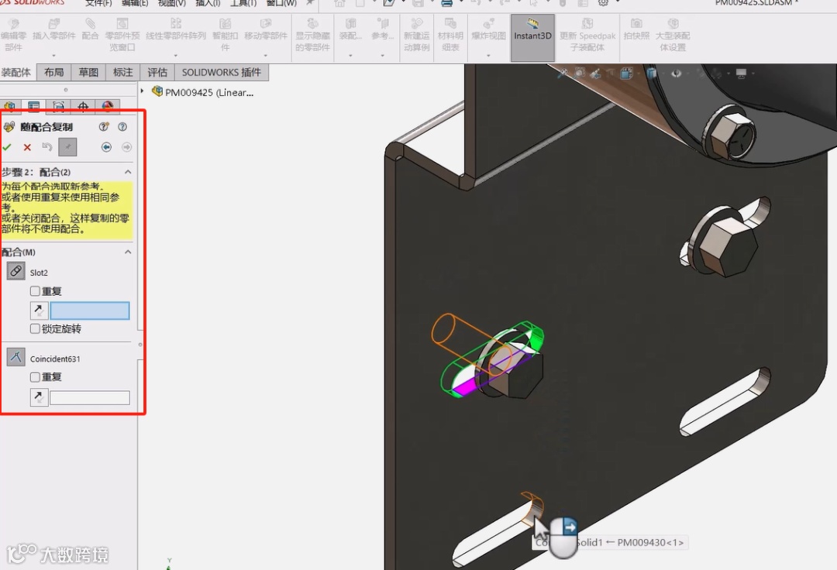Open 大型装配体设置

tap(673, 35)
